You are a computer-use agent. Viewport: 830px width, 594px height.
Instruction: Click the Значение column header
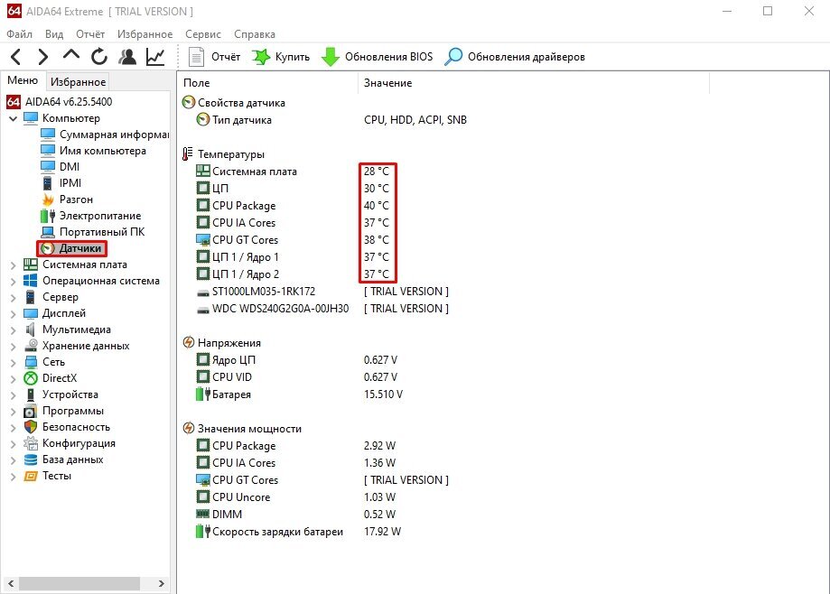534,83
